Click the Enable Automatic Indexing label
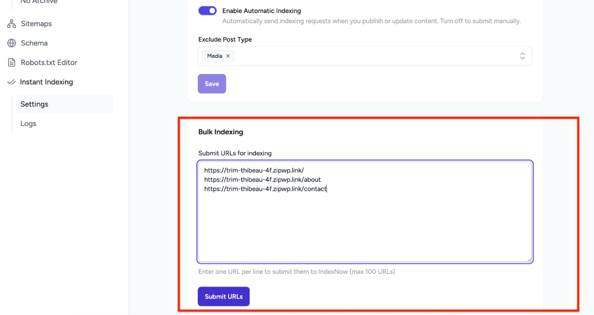 [262, 11]
